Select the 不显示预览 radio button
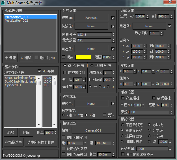Screen dimensions: 177x160 click(122, 125)
